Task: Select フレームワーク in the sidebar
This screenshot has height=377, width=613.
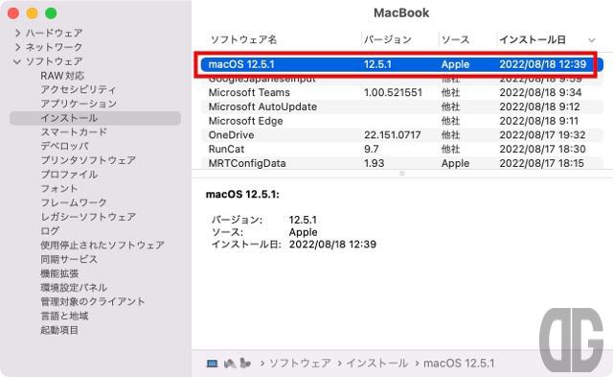Action: tap(74, 202)
